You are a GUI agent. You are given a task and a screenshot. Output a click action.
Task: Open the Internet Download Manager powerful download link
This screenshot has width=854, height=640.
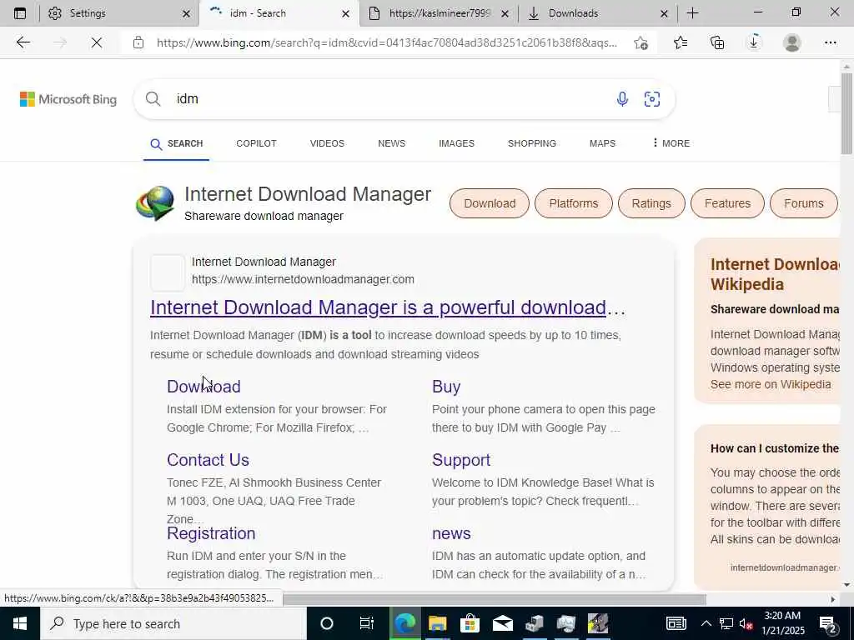click(x=388, y=307)
